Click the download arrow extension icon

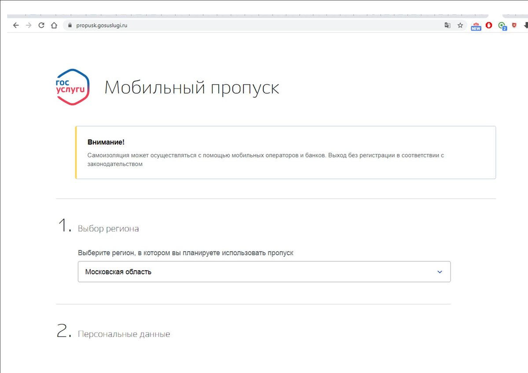point(525,25)
